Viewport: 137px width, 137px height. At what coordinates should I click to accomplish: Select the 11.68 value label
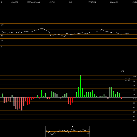[x=127, y=80]
